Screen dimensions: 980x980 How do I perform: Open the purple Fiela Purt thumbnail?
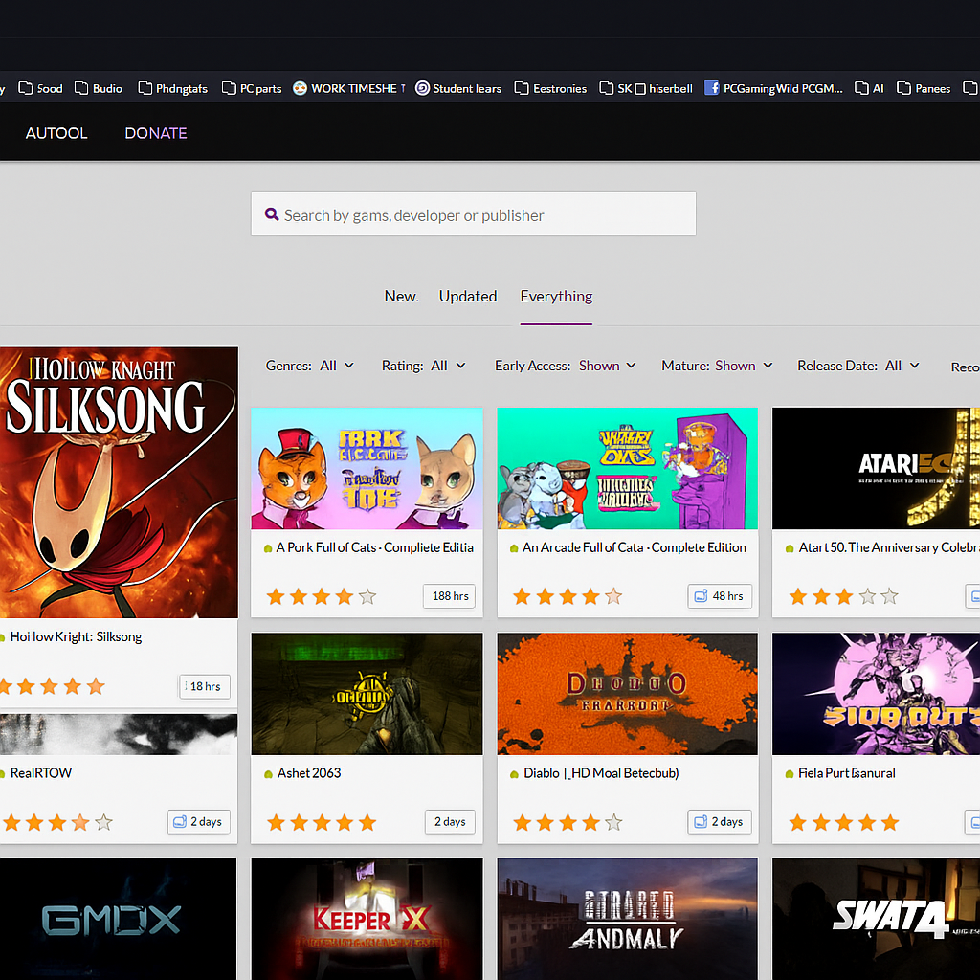pyautogui.click(x=877, y=694)
